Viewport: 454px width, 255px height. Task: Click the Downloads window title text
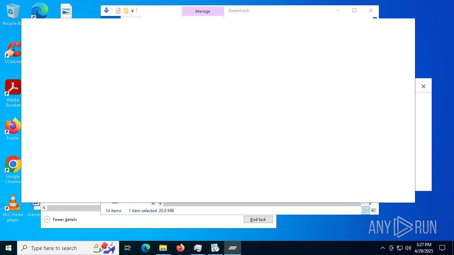tap(239, 11)
